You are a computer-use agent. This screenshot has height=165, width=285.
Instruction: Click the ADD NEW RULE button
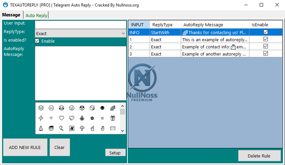coord(25,147)
